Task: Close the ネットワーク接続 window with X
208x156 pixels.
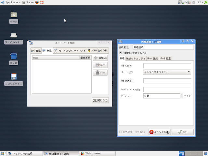Action: click(x=109, y=43)
